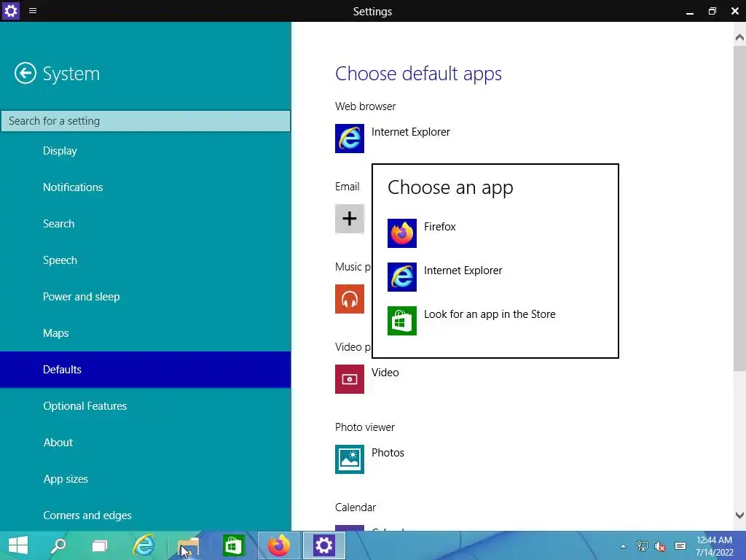This screenshot has height=560, width=746.
Task: Open the Display settings page
Action: coord(146,151)
